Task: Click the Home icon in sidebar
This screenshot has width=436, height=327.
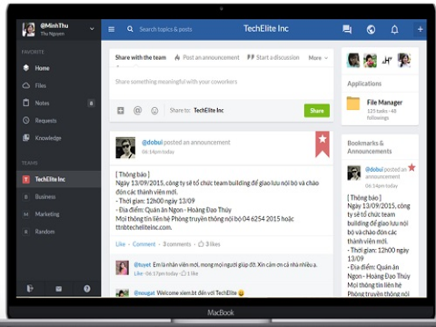Action: coord(26,68)
